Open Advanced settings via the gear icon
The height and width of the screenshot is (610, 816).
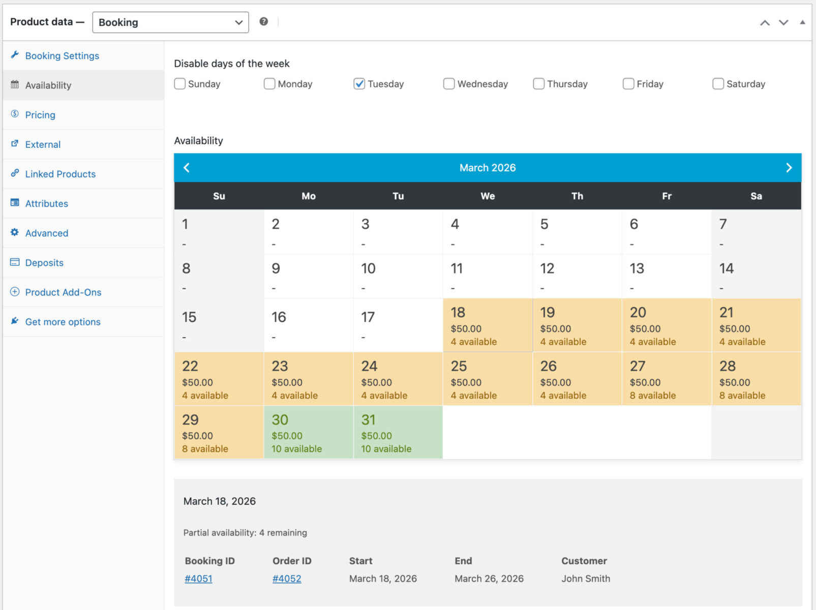pos(15,233)
